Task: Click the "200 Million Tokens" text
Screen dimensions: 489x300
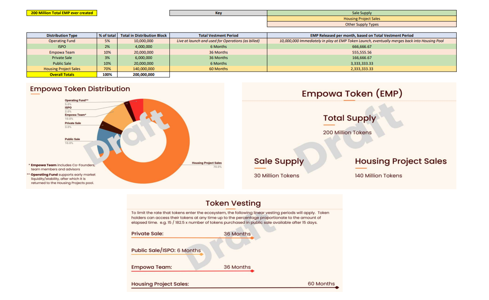Action: (x=347, y=133)
